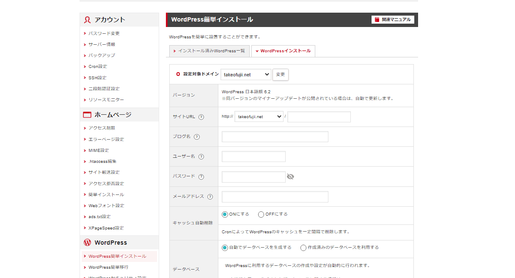
Task: Select the WordPressインストール tab
Action: click(283, 51)
